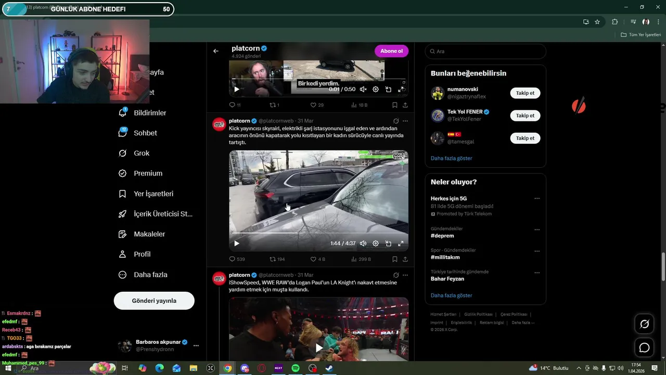Open Chrome extensions puzzle icon

(x=615, y=22)
